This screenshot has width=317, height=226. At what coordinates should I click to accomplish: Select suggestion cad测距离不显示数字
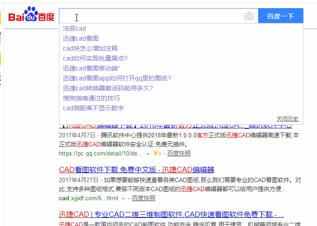click(x=93, y=108)
